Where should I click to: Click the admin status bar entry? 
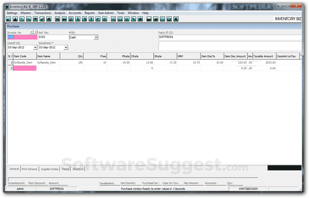click(20, 189)
